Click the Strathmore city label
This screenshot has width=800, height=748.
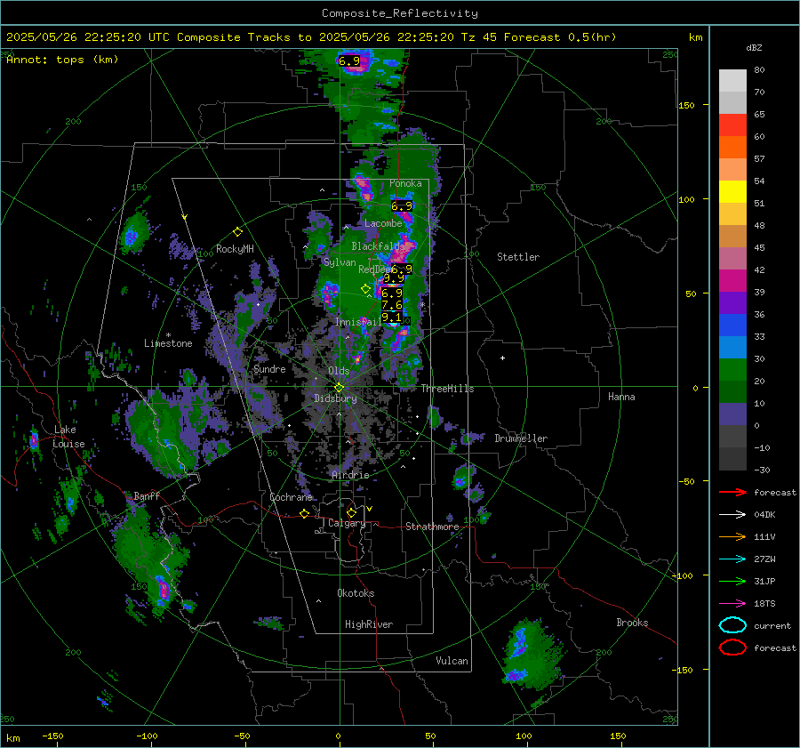click(x=432, y=527)
